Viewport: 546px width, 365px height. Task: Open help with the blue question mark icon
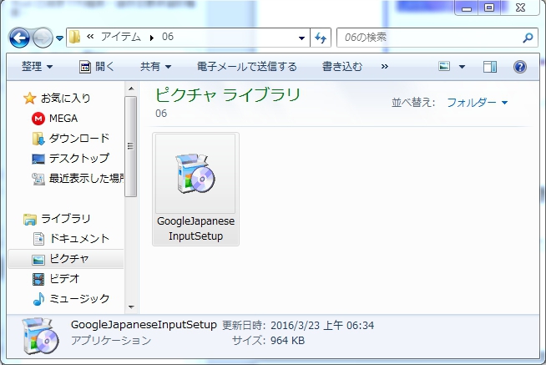click(x=519, y=67)
